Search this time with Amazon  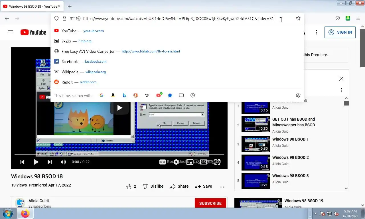[113, 95]
